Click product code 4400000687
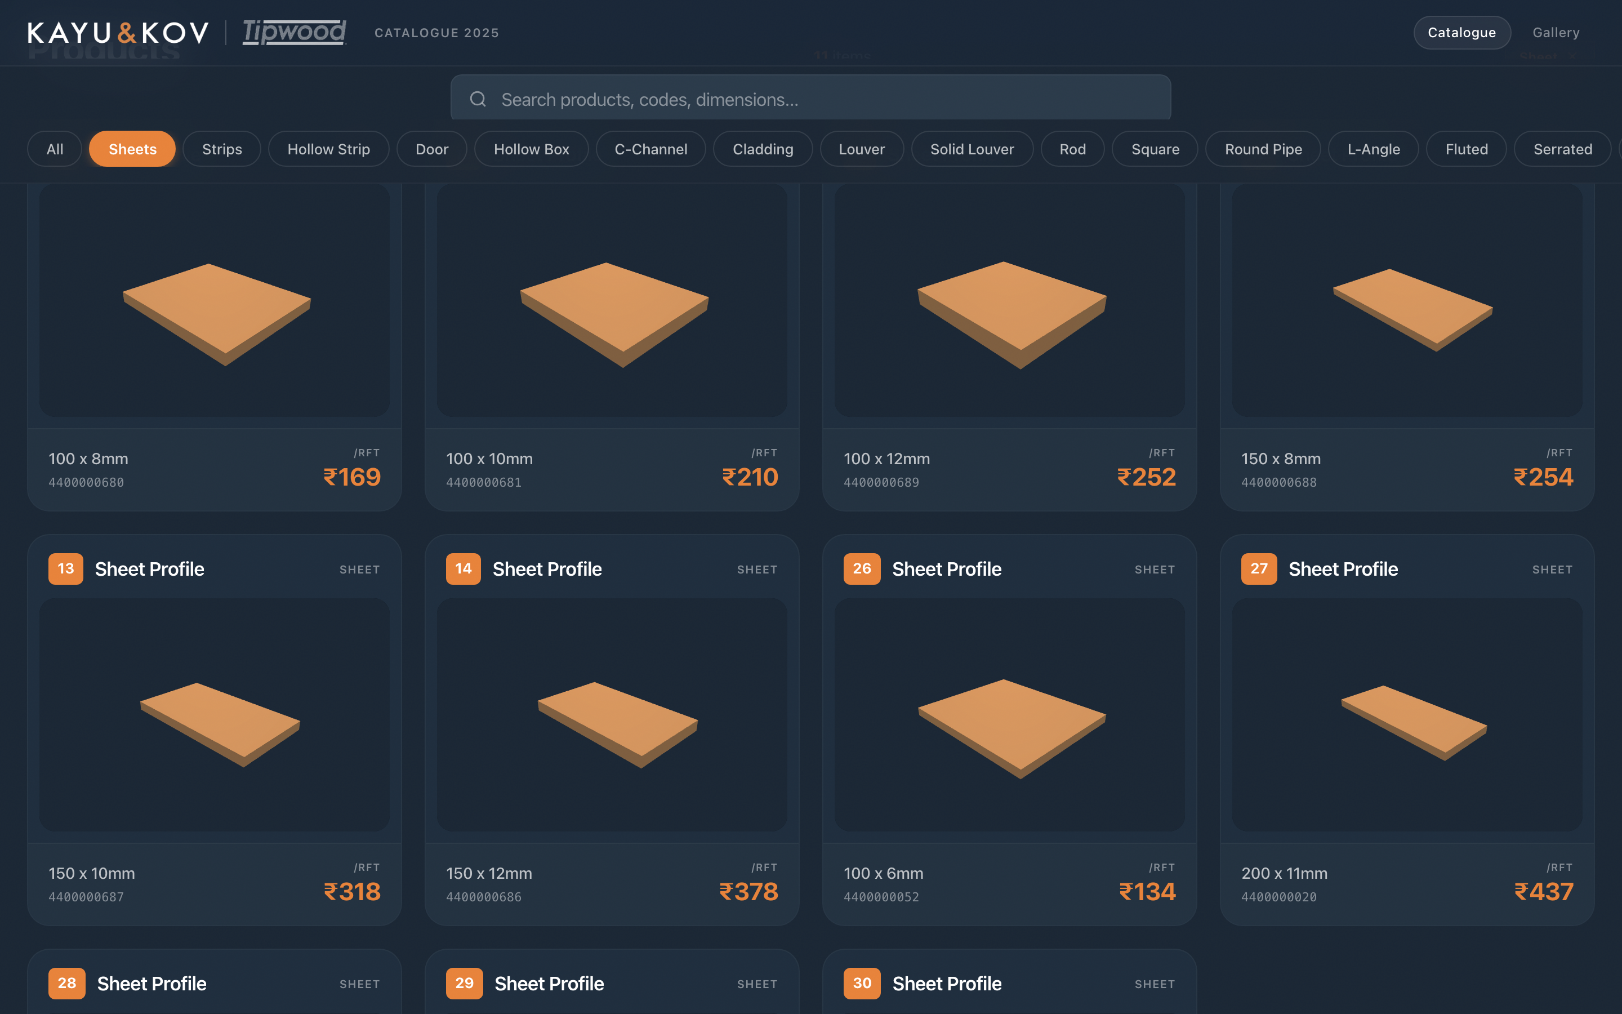This screenshot has height=1014, width=1622. [86, 897]
